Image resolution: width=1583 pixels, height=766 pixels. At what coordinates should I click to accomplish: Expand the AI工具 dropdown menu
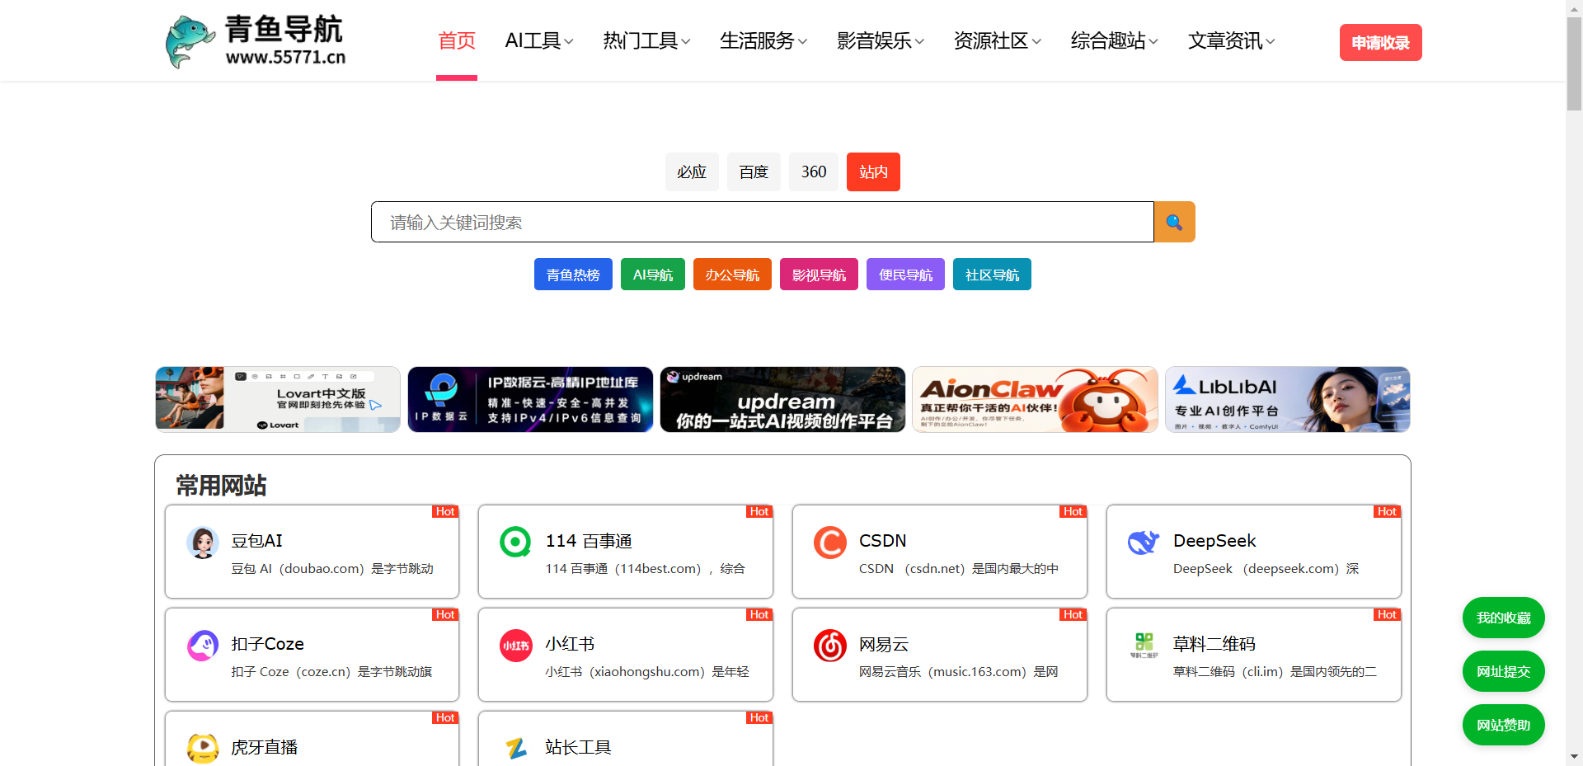[539, 41]
